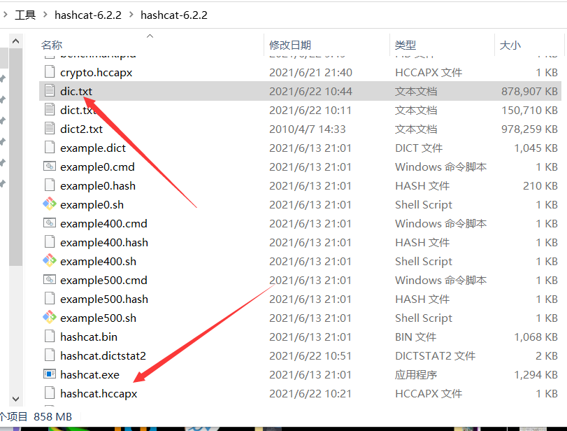Click the hashcat.exe application icon
This screenshot has width=567, height=431.
point(50,374)
